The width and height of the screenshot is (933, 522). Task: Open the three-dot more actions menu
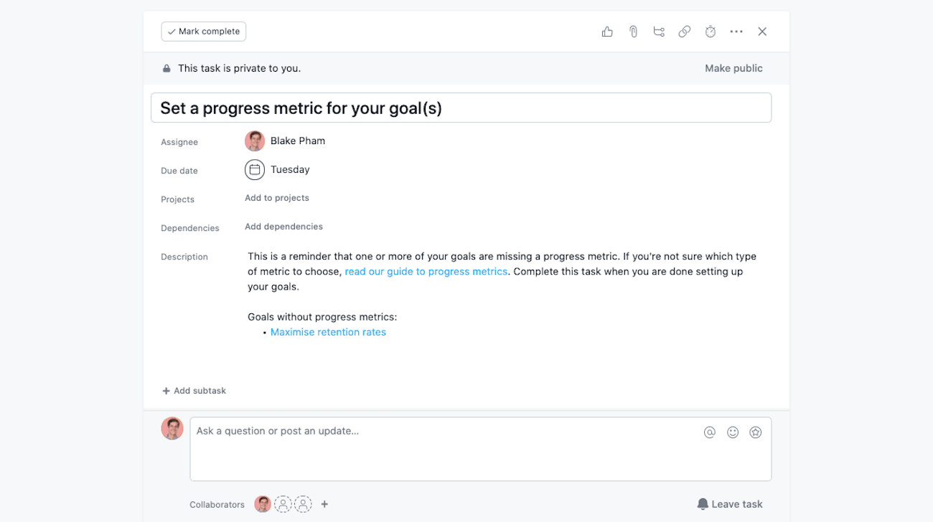tap(736, 32)
